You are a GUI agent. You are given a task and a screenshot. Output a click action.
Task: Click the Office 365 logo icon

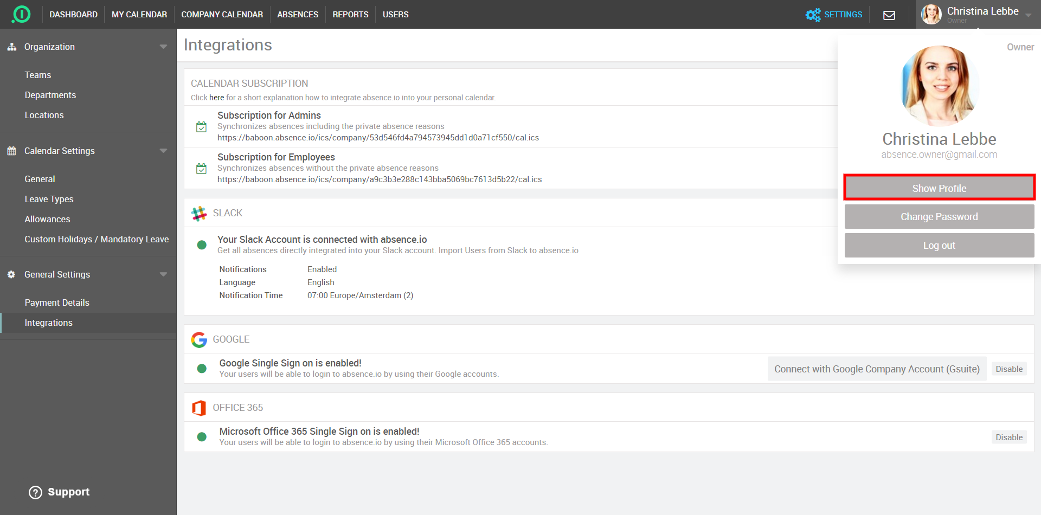coord(199,408)
